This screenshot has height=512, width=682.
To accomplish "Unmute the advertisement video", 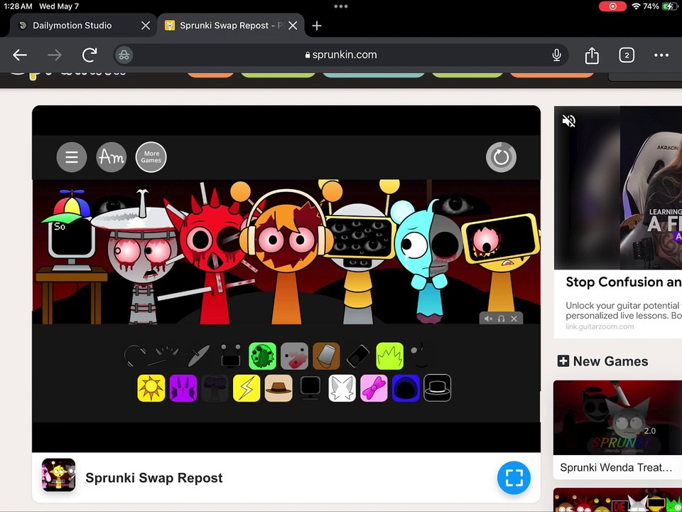I will pos(568,121).
